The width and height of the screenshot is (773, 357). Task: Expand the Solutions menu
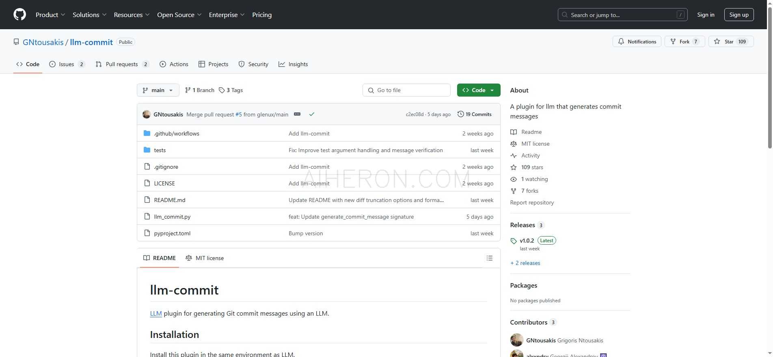[x=89, y=15]
